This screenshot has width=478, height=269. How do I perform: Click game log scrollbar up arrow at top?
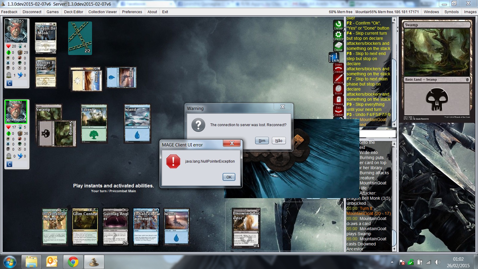coord(394,20)
